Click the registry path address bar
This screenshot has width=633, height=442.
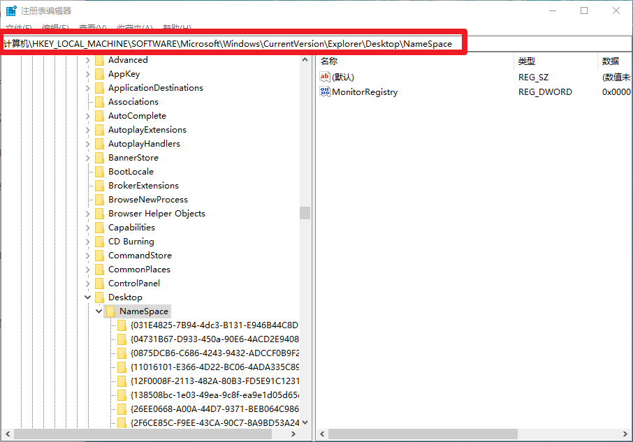[231, 43]
